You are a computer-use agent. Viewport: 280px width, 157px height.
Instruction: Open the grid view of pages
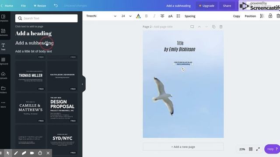(x=251, y=149)
